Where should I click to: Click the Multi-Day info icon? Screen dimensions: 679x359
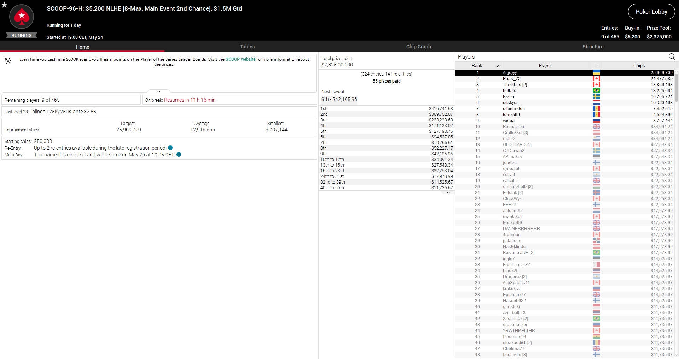point(179,155)
